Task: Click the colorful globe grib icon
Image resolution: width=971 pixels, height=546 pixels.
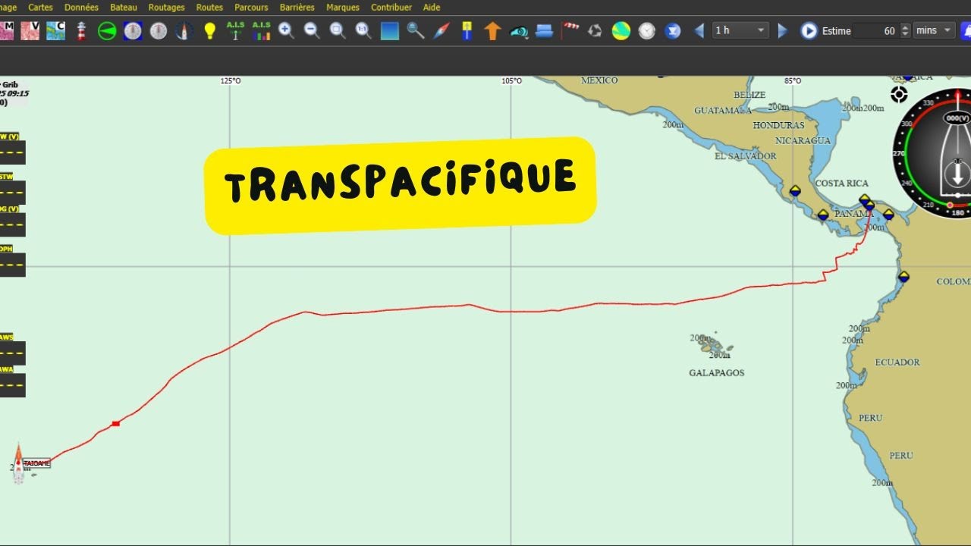Action: click(621, 30)
